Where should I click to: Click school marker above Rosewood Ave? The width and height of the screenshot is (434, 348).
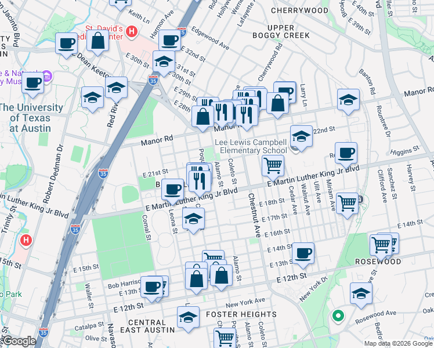(361, 294)
